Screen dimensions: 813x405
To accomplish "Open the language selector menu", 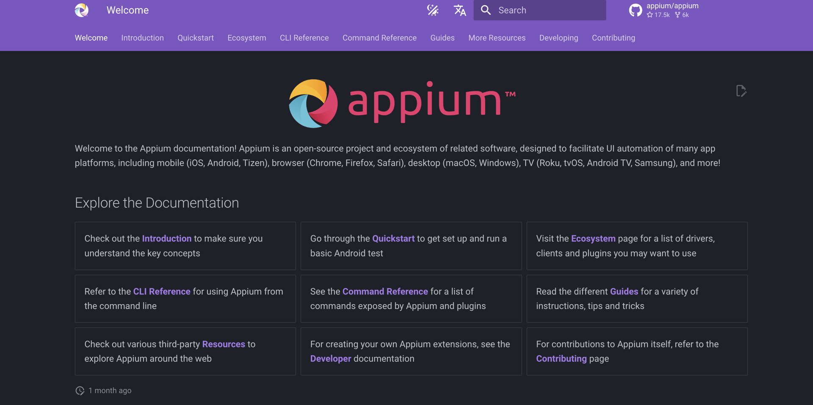I will click(x=459, y=10).
